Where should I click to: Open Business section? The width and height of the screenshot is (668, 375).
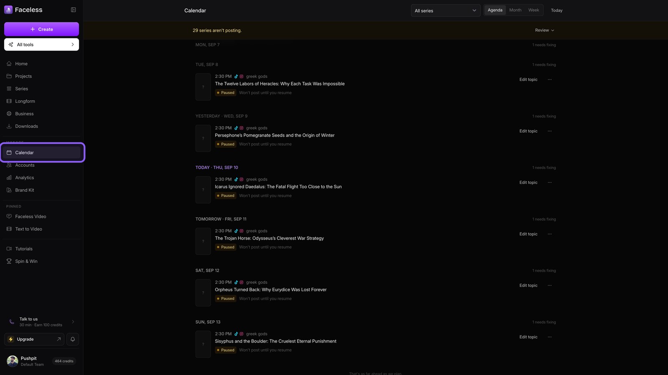[x=41, y=114]
